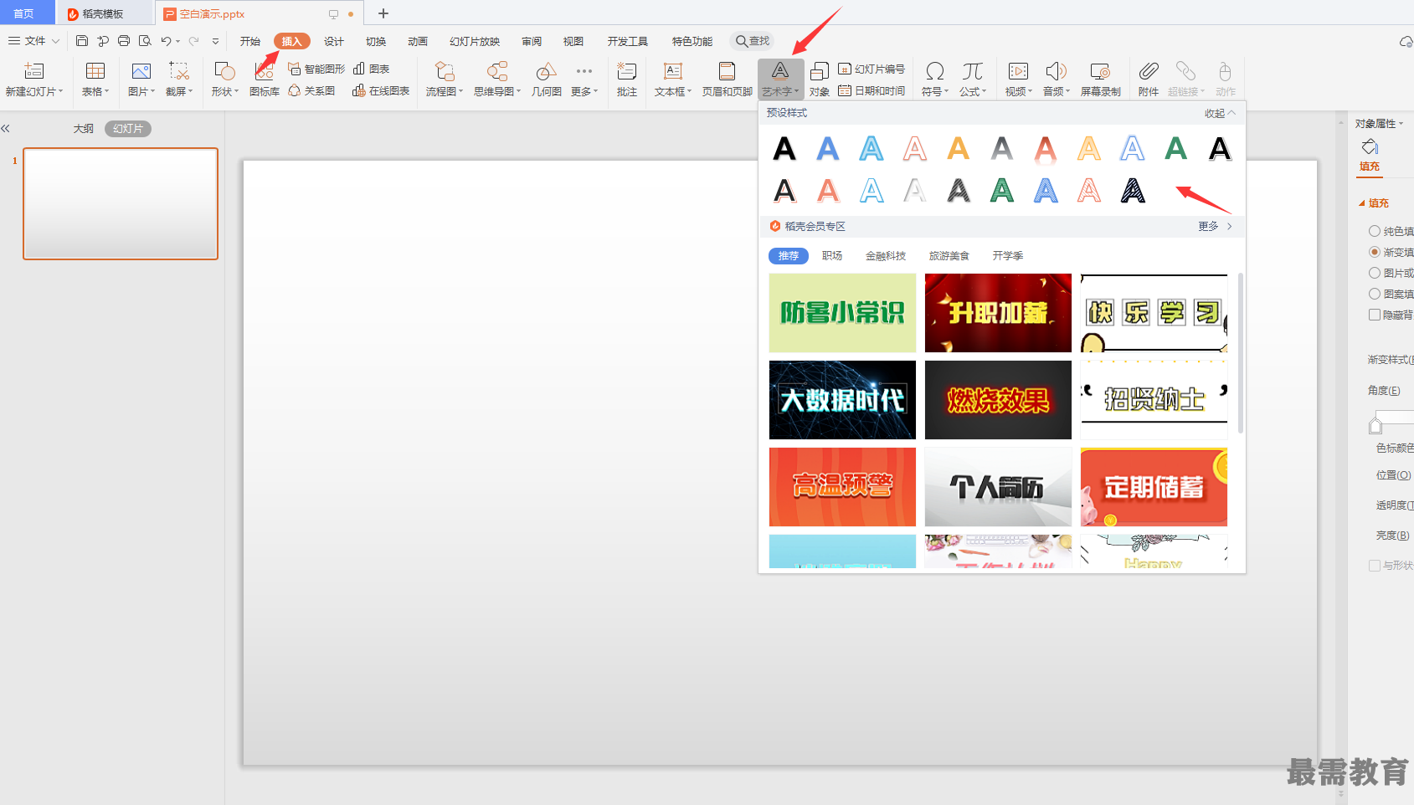Choose the solid blue preset A style

828,149
